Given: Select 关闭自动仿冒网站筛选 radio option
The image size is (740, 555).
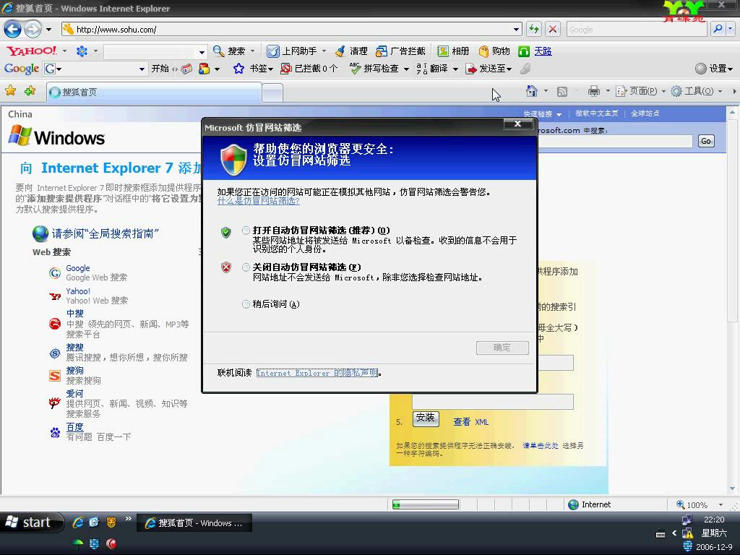Looking at the screenshot, I should [x=246, y=267].
